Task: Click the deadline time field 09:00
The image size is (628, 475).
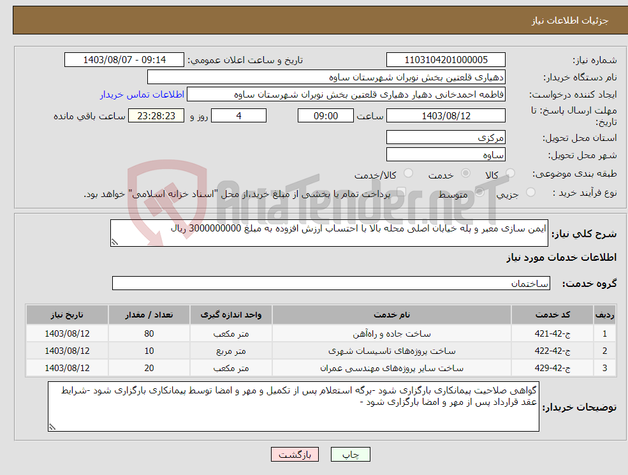Action: pos(326,116)
